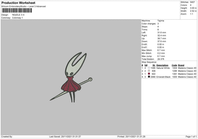Click the 'Code' column header
This screenshot has height=139, width=198.
[174, 65]
